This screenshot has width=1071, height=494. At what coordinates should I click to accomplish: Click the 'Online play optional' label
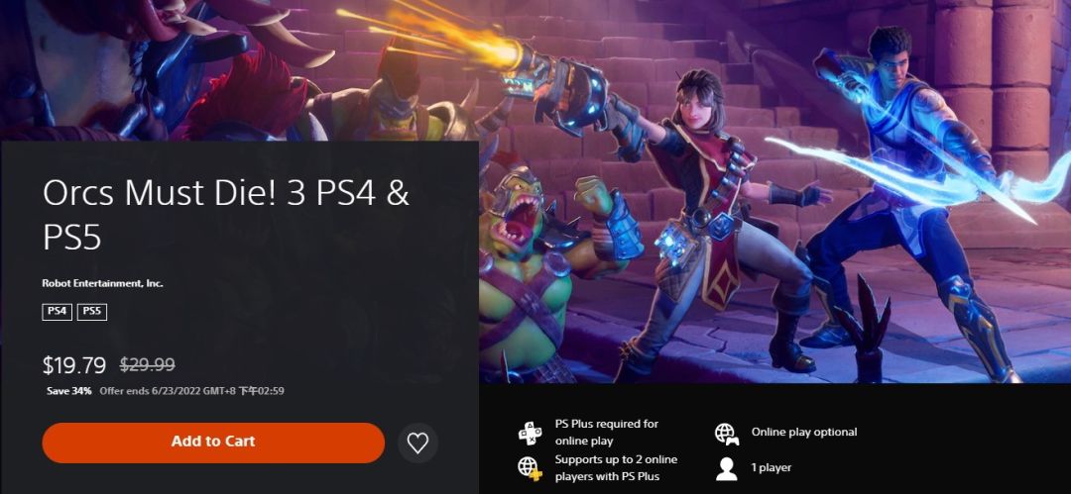804,432
